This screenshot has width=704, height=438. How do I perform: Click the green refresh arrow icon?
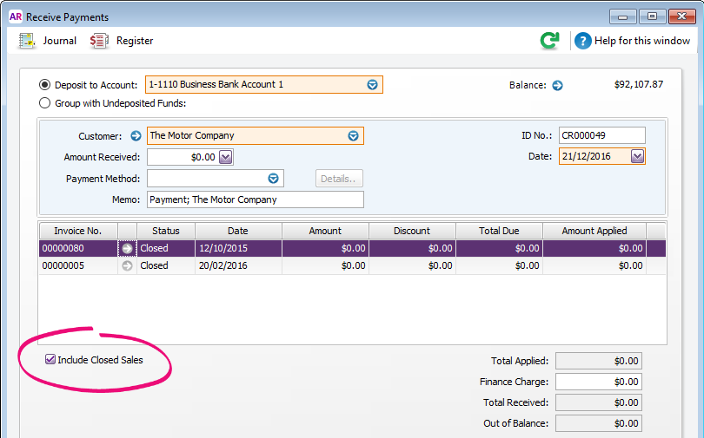coord(549,41)
